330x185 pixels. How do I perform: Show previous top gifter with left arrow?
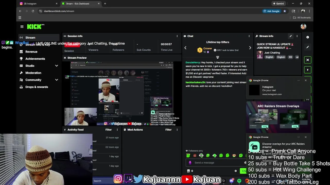tap(185, 48)
